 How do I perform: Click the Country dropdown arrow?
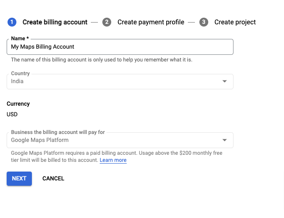coord(225,81)
